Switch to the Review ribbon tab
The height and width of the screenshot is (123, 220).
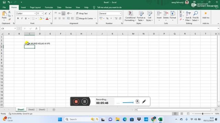[x=68, y=8]
